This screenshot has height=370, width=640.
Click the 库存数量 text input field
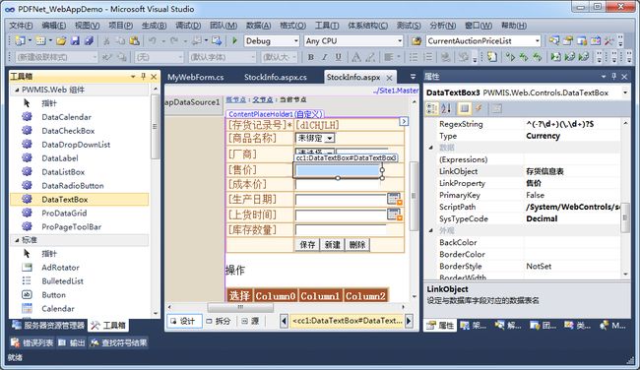click(x=341, y=230)
